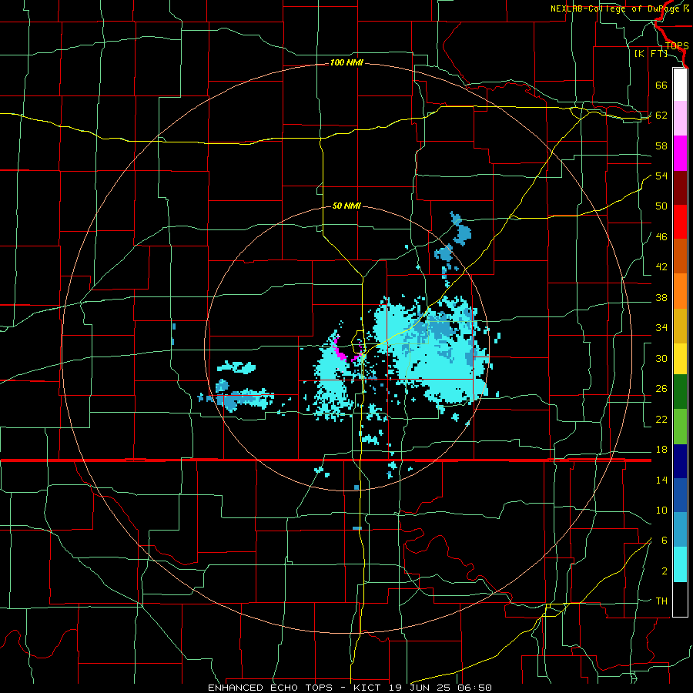
Task: Click the 46 legend value
Action: pos(661,237)
